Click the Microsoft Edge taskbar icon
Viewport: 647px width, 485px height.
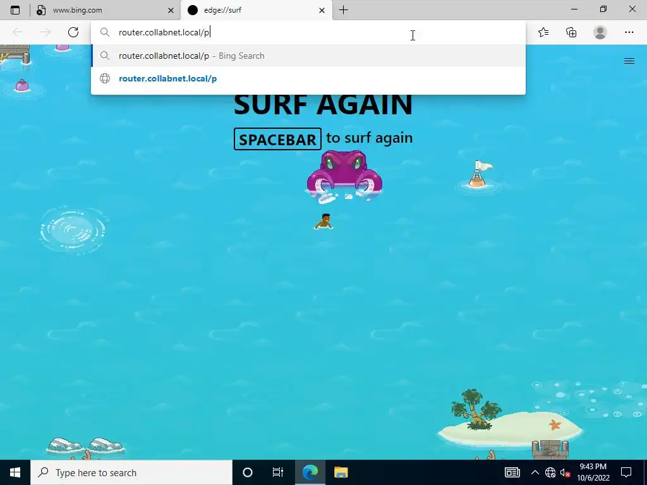tap(310, 472)
